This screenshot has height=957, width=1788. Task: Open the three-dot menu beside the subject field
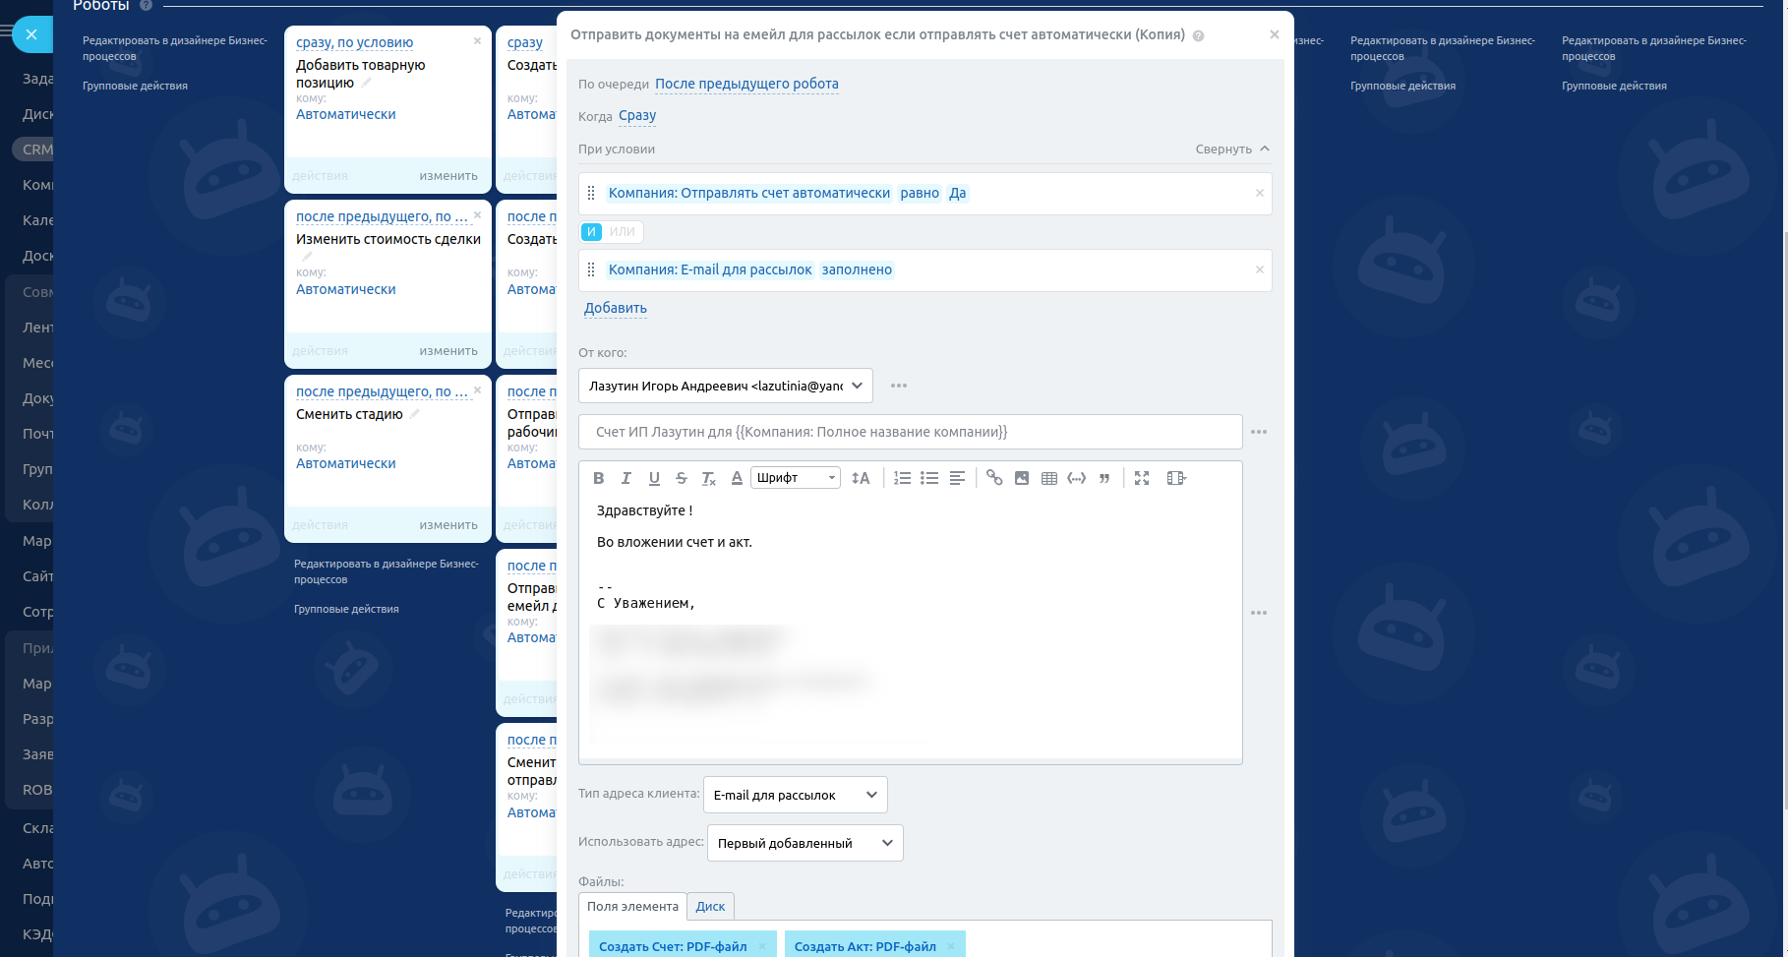point(1259,432)
